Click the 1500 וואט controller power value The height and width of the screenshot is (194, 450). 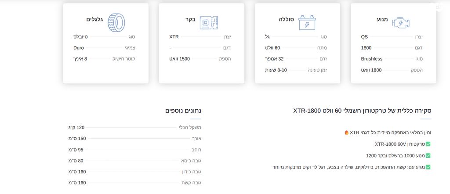coord(180,59)
